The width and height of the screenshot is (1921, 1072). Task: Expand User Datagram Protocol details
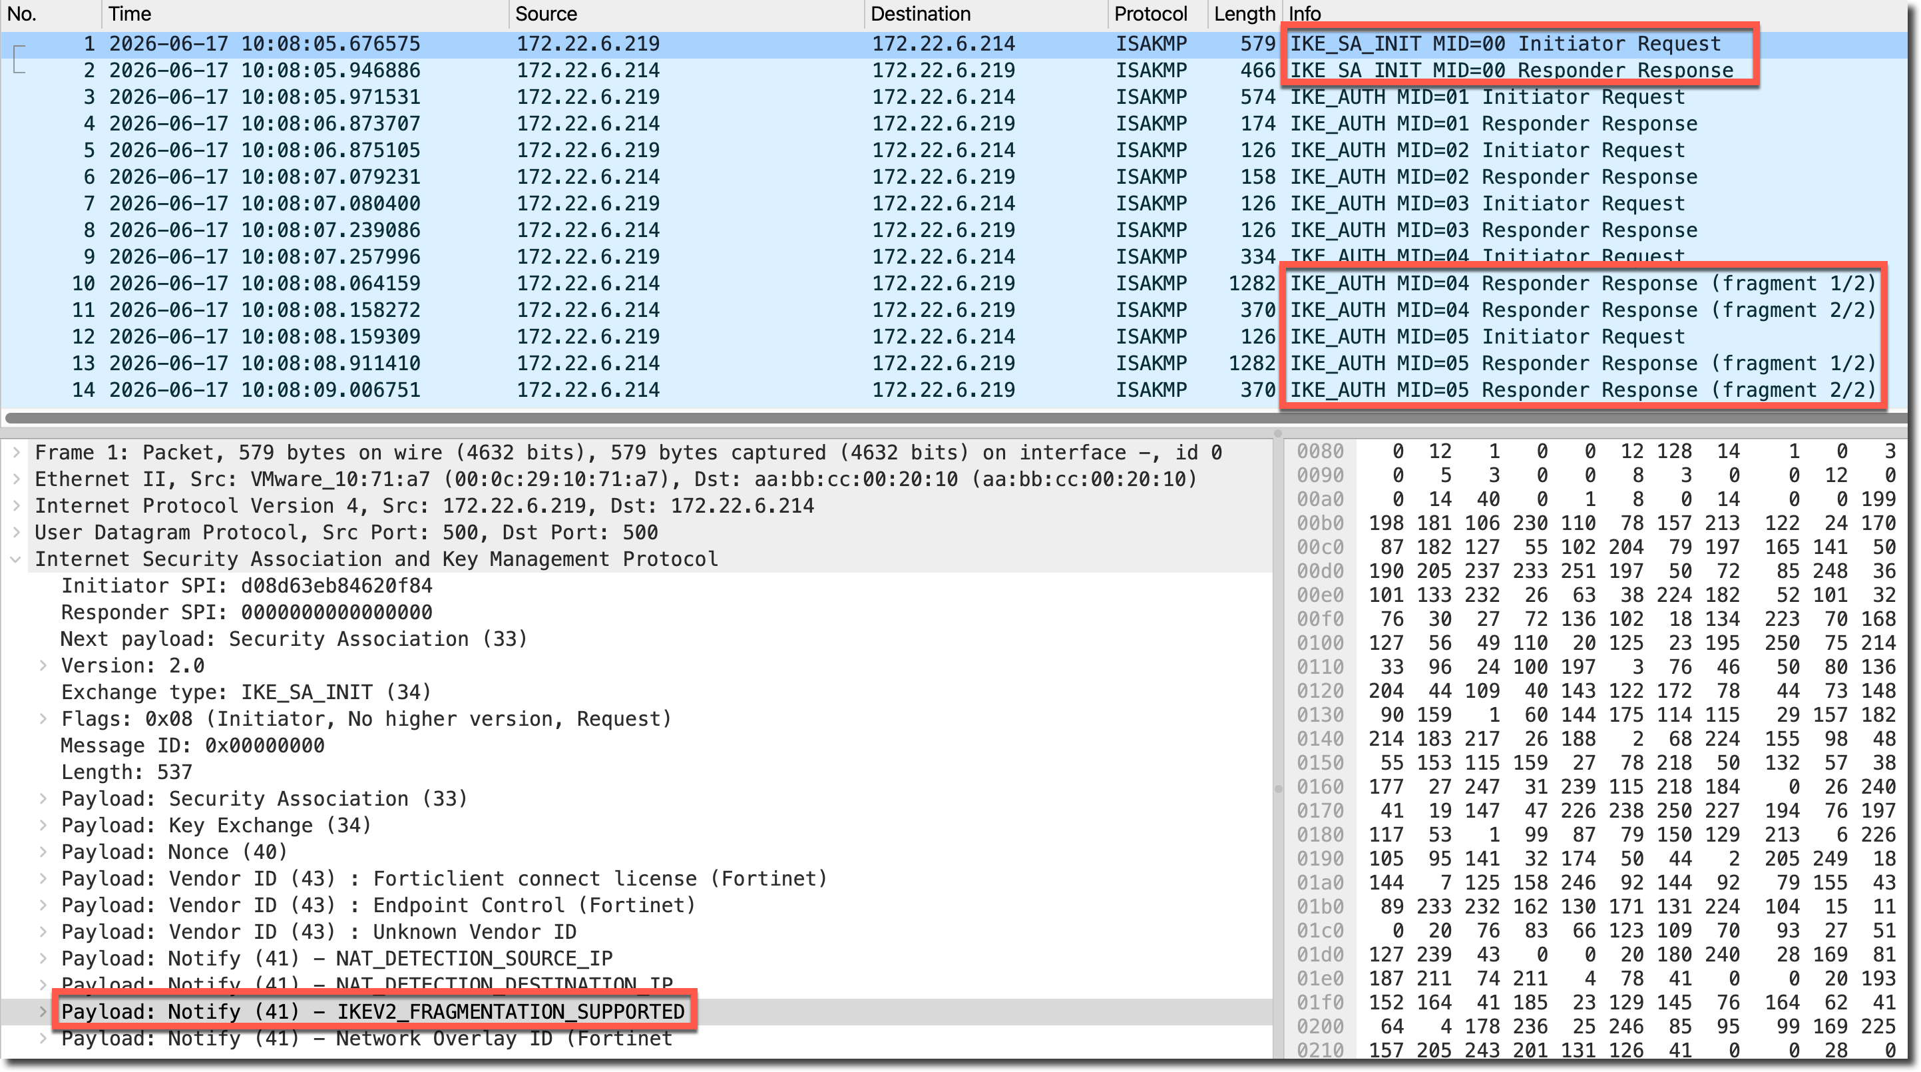coord(16,532)
